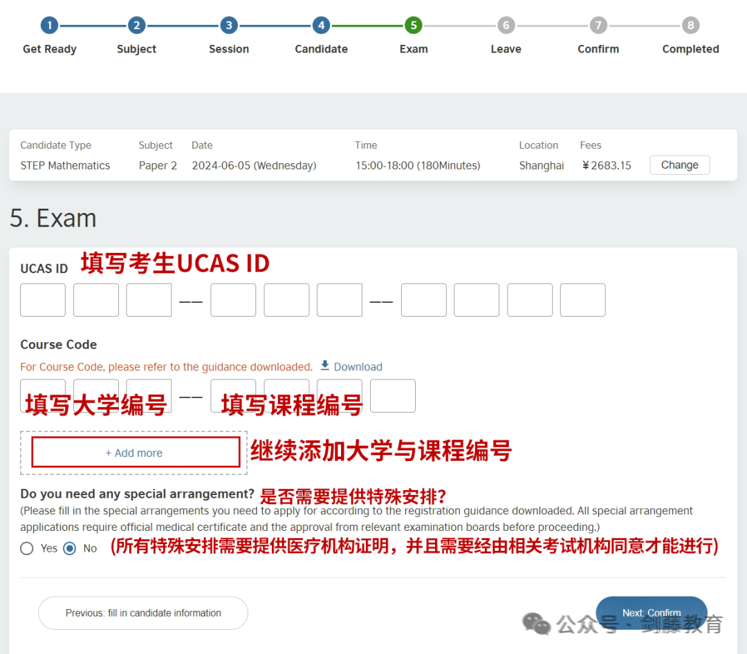Image resolution: width=747 pixels, height=654 pixels.
Task: Click step 2 Subject circle
Action: coord(137,26)
